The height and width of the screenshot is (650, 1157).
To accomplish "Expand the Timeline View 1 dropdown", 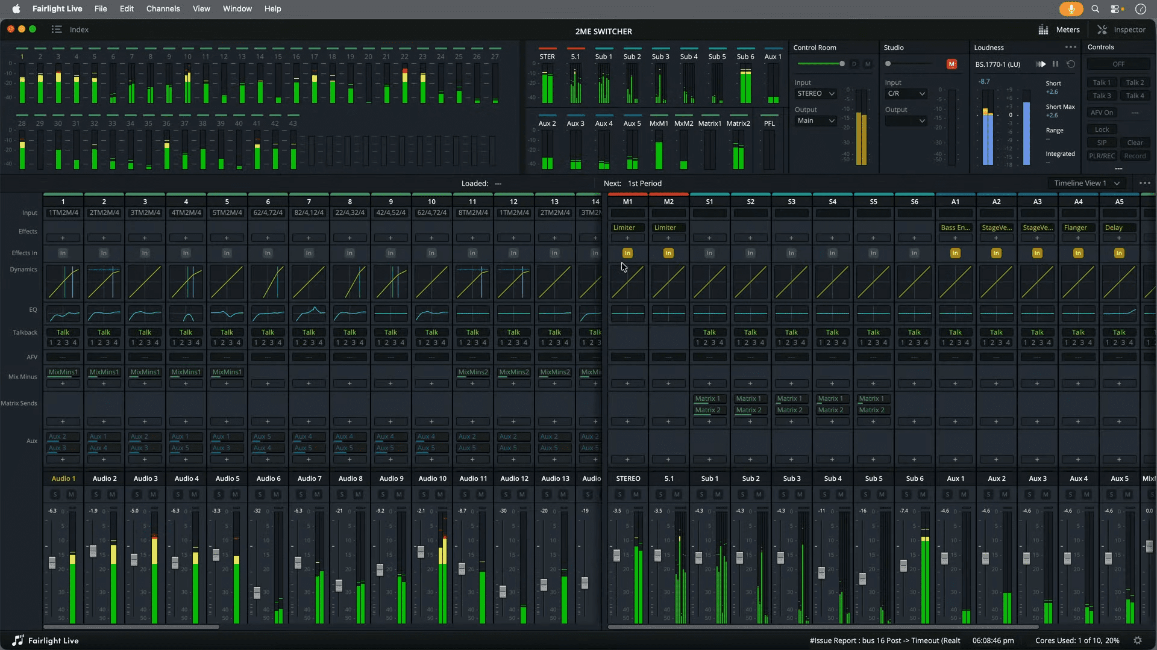I will point(1086,184).
